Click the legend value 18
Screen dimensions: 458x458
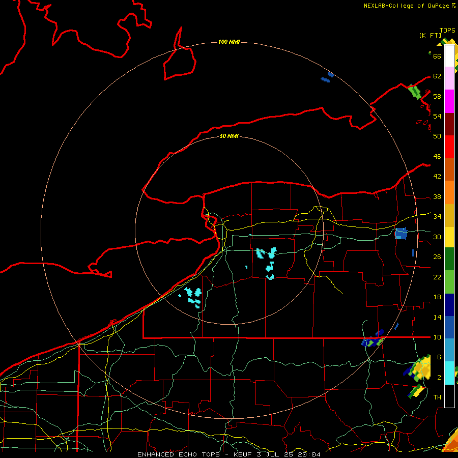coord(437,297)
